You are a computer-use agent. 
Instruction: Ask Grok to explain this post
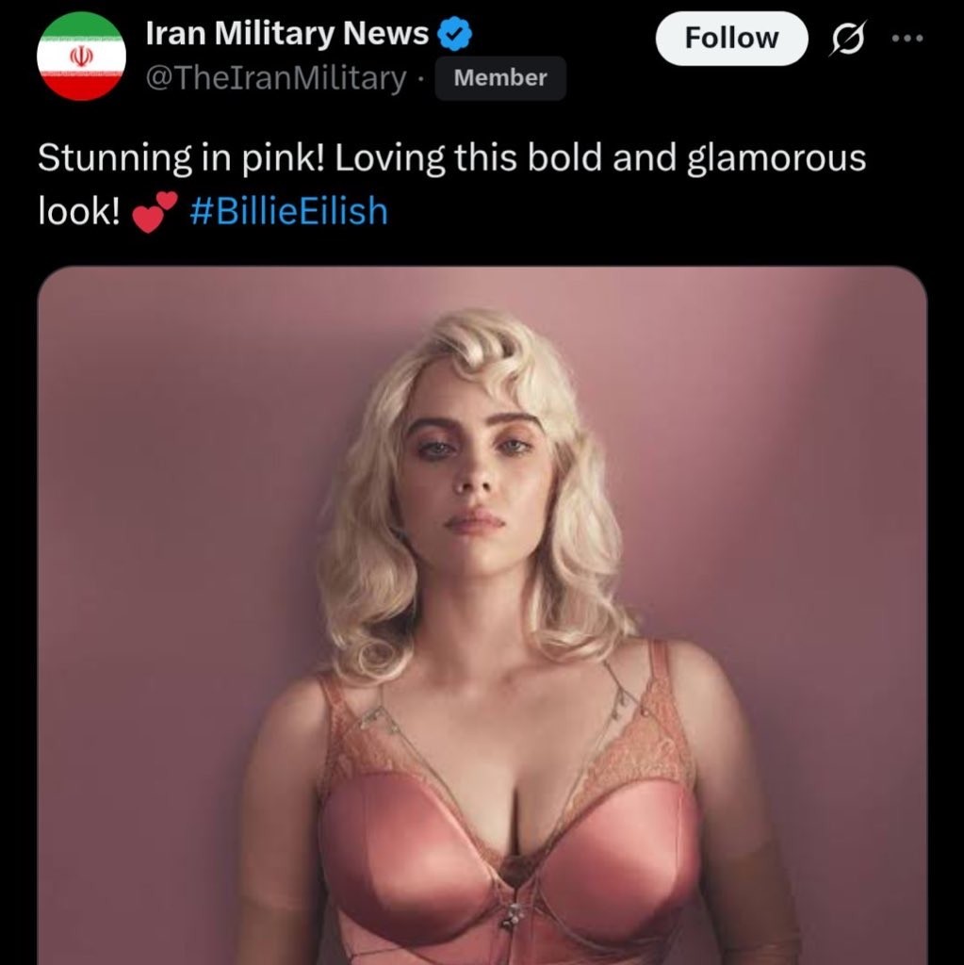point(845,40)
